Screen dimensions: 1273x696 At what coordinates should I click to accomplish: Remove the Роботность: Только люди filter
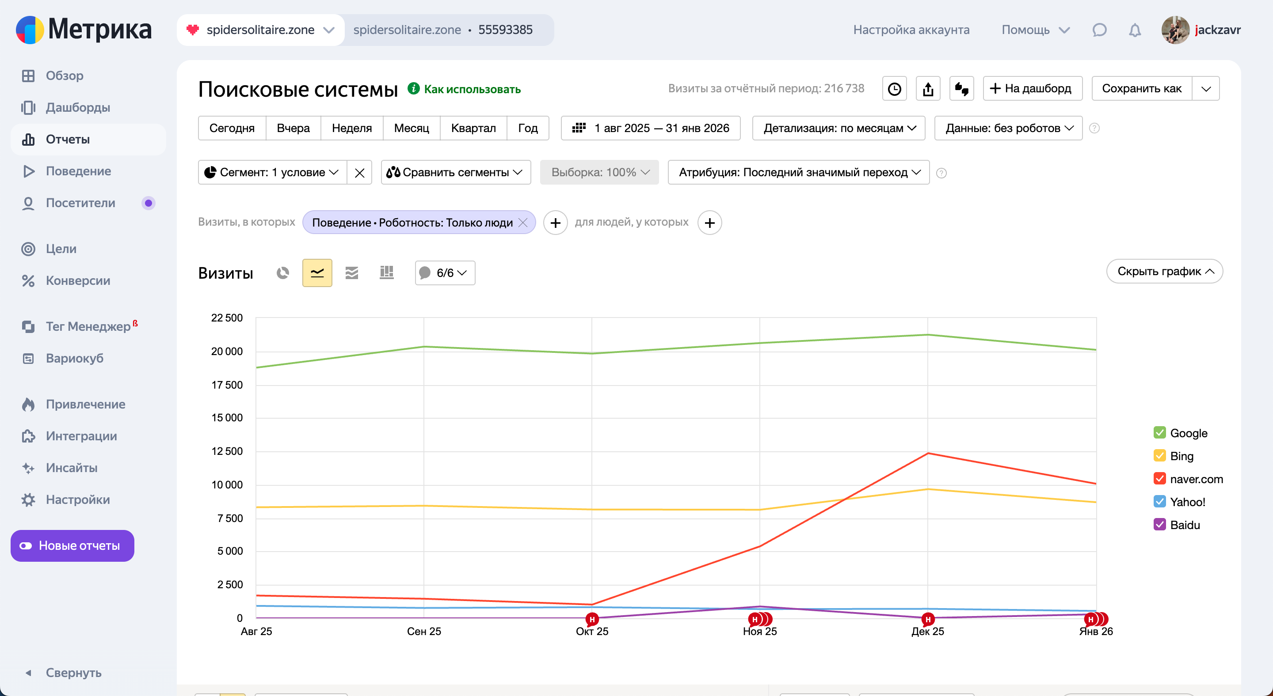pos(523,223)
